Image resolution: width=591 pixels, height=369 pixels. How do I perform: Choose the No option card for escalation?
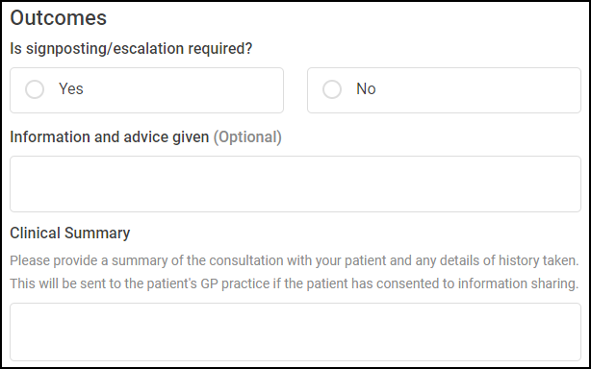pyautogui.click(x=444, y=90)
